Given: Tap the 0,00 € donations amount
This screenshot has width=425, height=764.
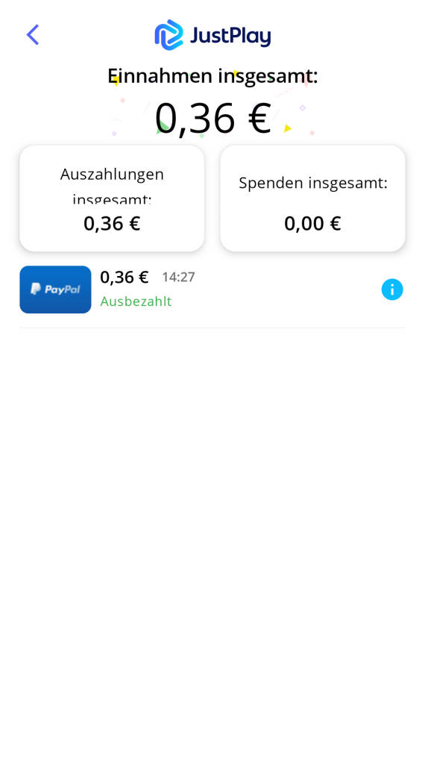Looking at the screenshot, I should click(x=312, y=224).
